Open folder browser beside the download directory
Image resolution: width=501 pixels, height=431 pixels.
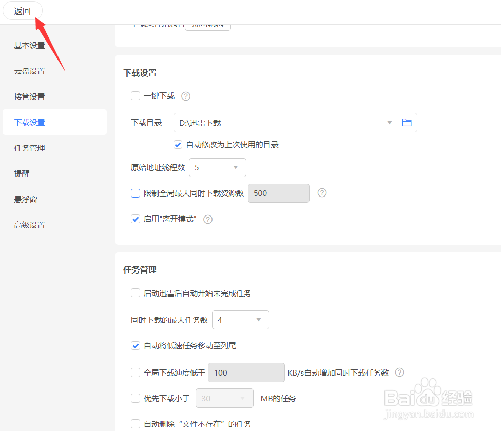(x=407, y=123)
